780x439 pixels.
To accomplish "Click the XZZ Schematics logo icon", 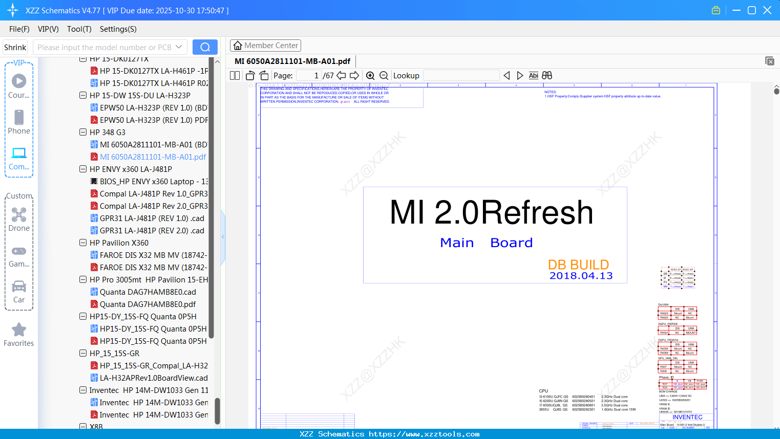I will [x=13, y=10].
